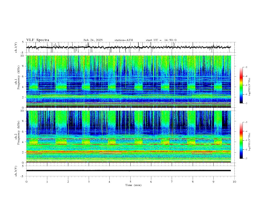264x204 pixels.
Task: Click time axis tick label '0'
Action: point(26,182)
